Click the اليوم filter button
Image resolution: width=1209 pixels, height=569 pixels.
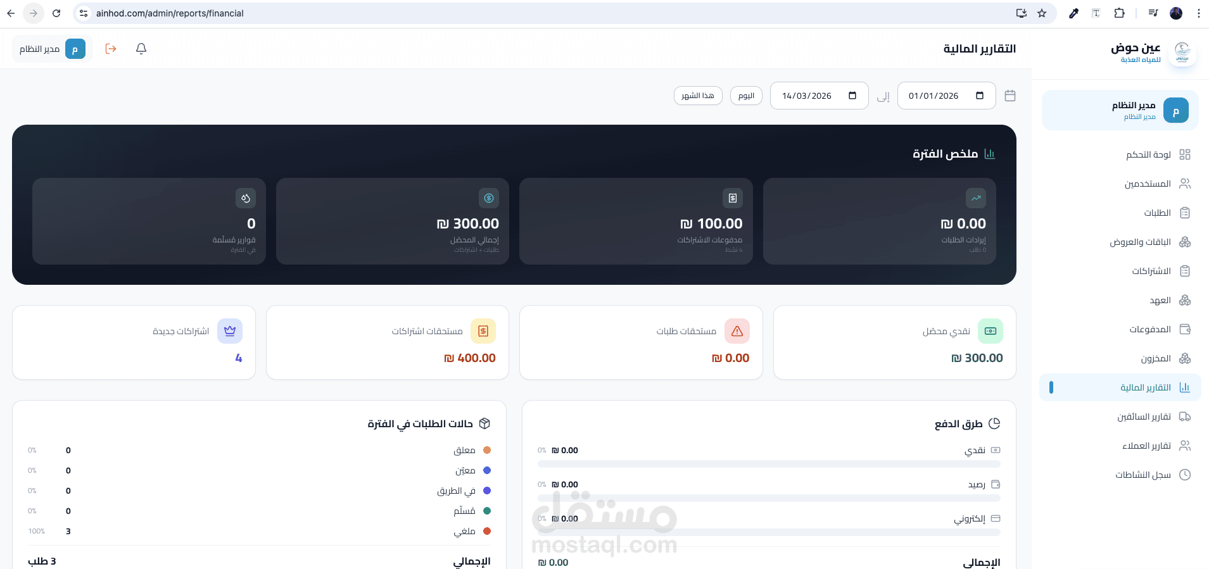(x=746, y=96)
